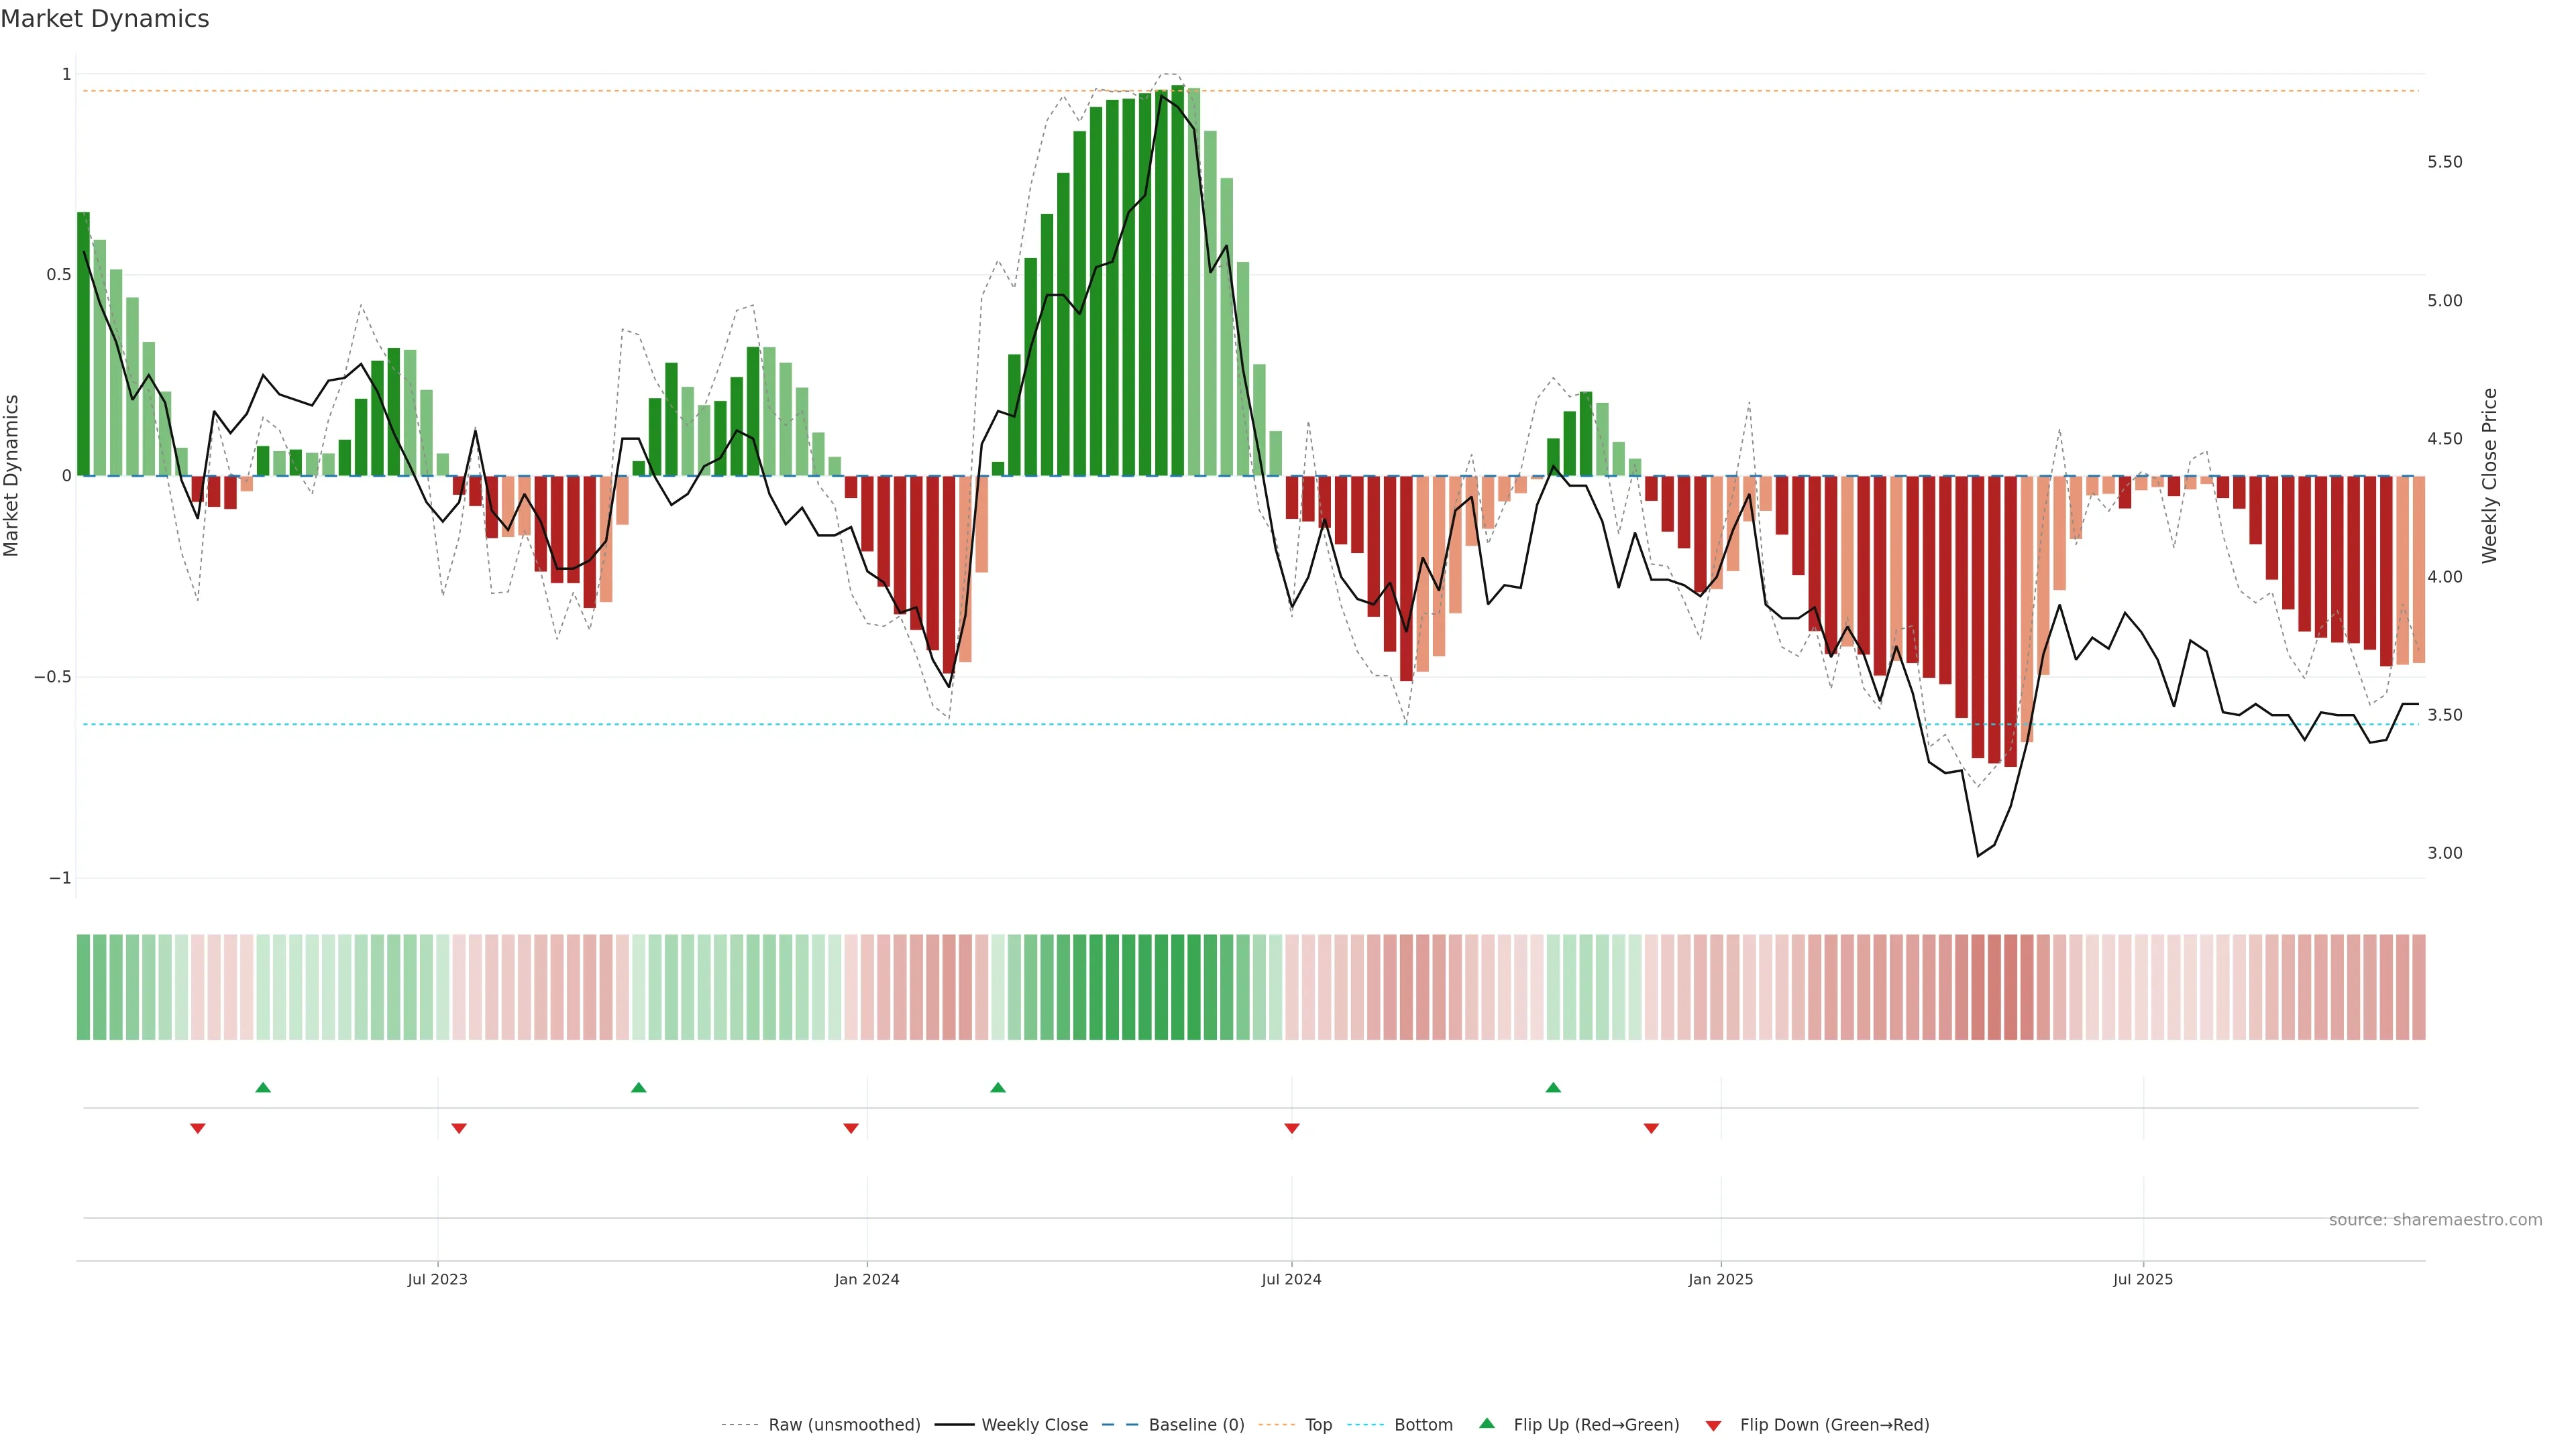Viewport: 2576px width, 1448px height.
Task: Click red flip-down triangle just before Jan 2024
Action: [851, 1128]
